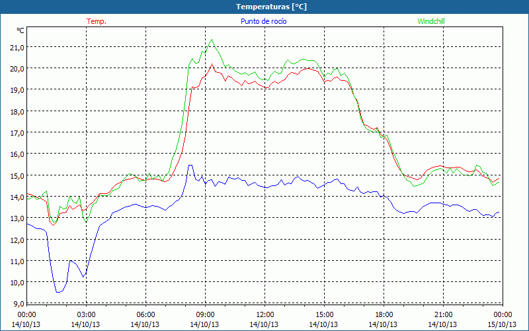Click the '15/10/13' date label
The height and width of the screenshot is (331, 529).
[502, 324]
